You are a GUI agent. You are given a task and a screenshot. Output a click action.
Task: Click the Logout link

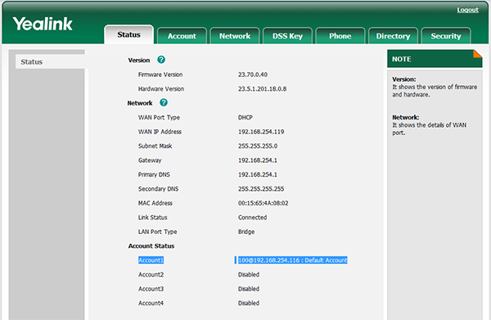[467, 10]
